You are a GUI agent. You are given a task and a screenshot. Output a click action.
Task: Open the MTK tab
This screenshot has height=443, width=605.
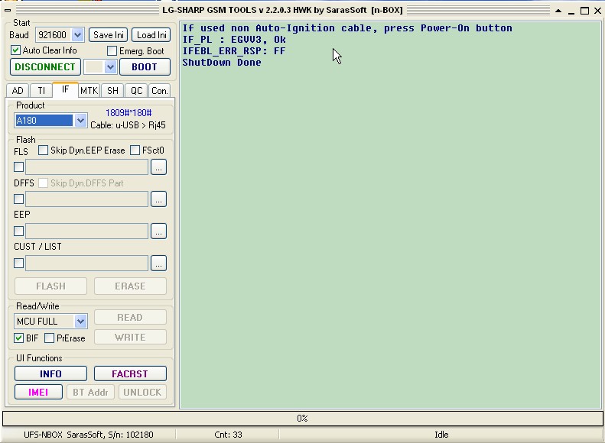pyautogui.click(x=89, y=91)
